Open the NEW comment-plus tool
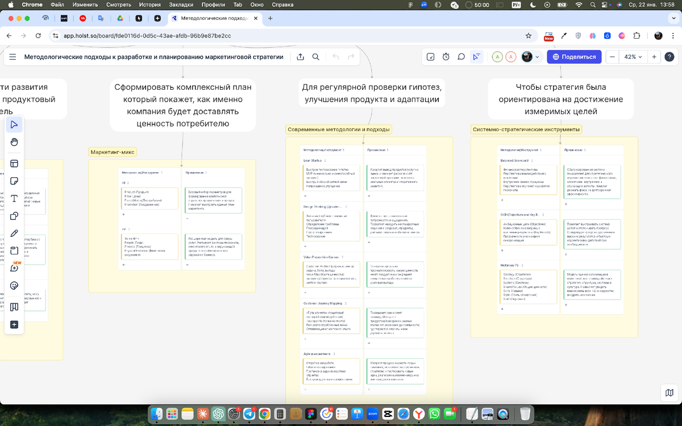The width and height of the screenshot is (682, 426). pos(14,268)
